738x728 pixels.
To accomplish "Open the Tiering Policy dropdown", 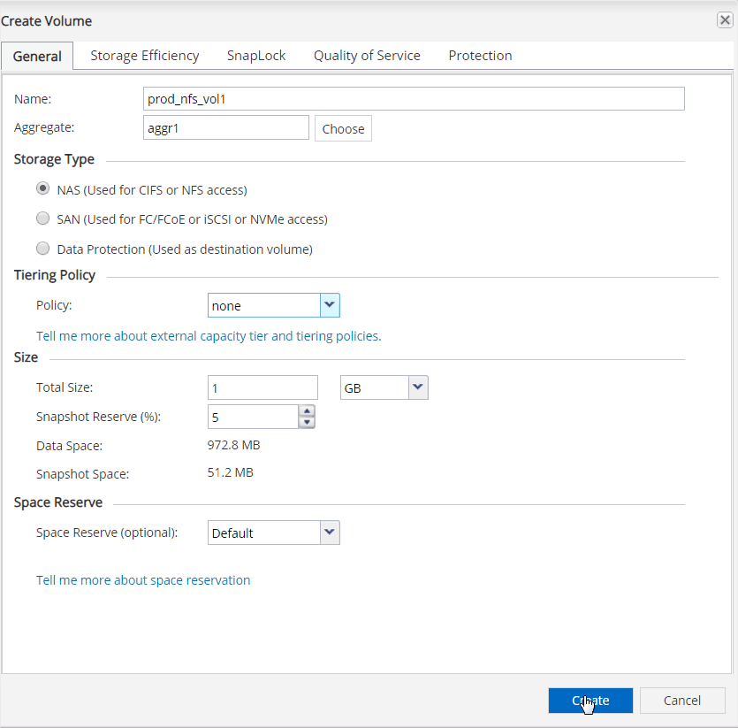I will [x=330, y=305].
